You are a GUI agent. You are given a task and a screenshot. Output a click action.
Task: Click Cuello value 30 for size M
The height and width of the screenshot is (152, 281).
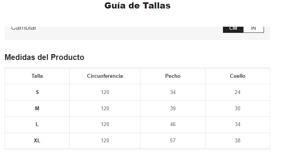pos(237,109)
